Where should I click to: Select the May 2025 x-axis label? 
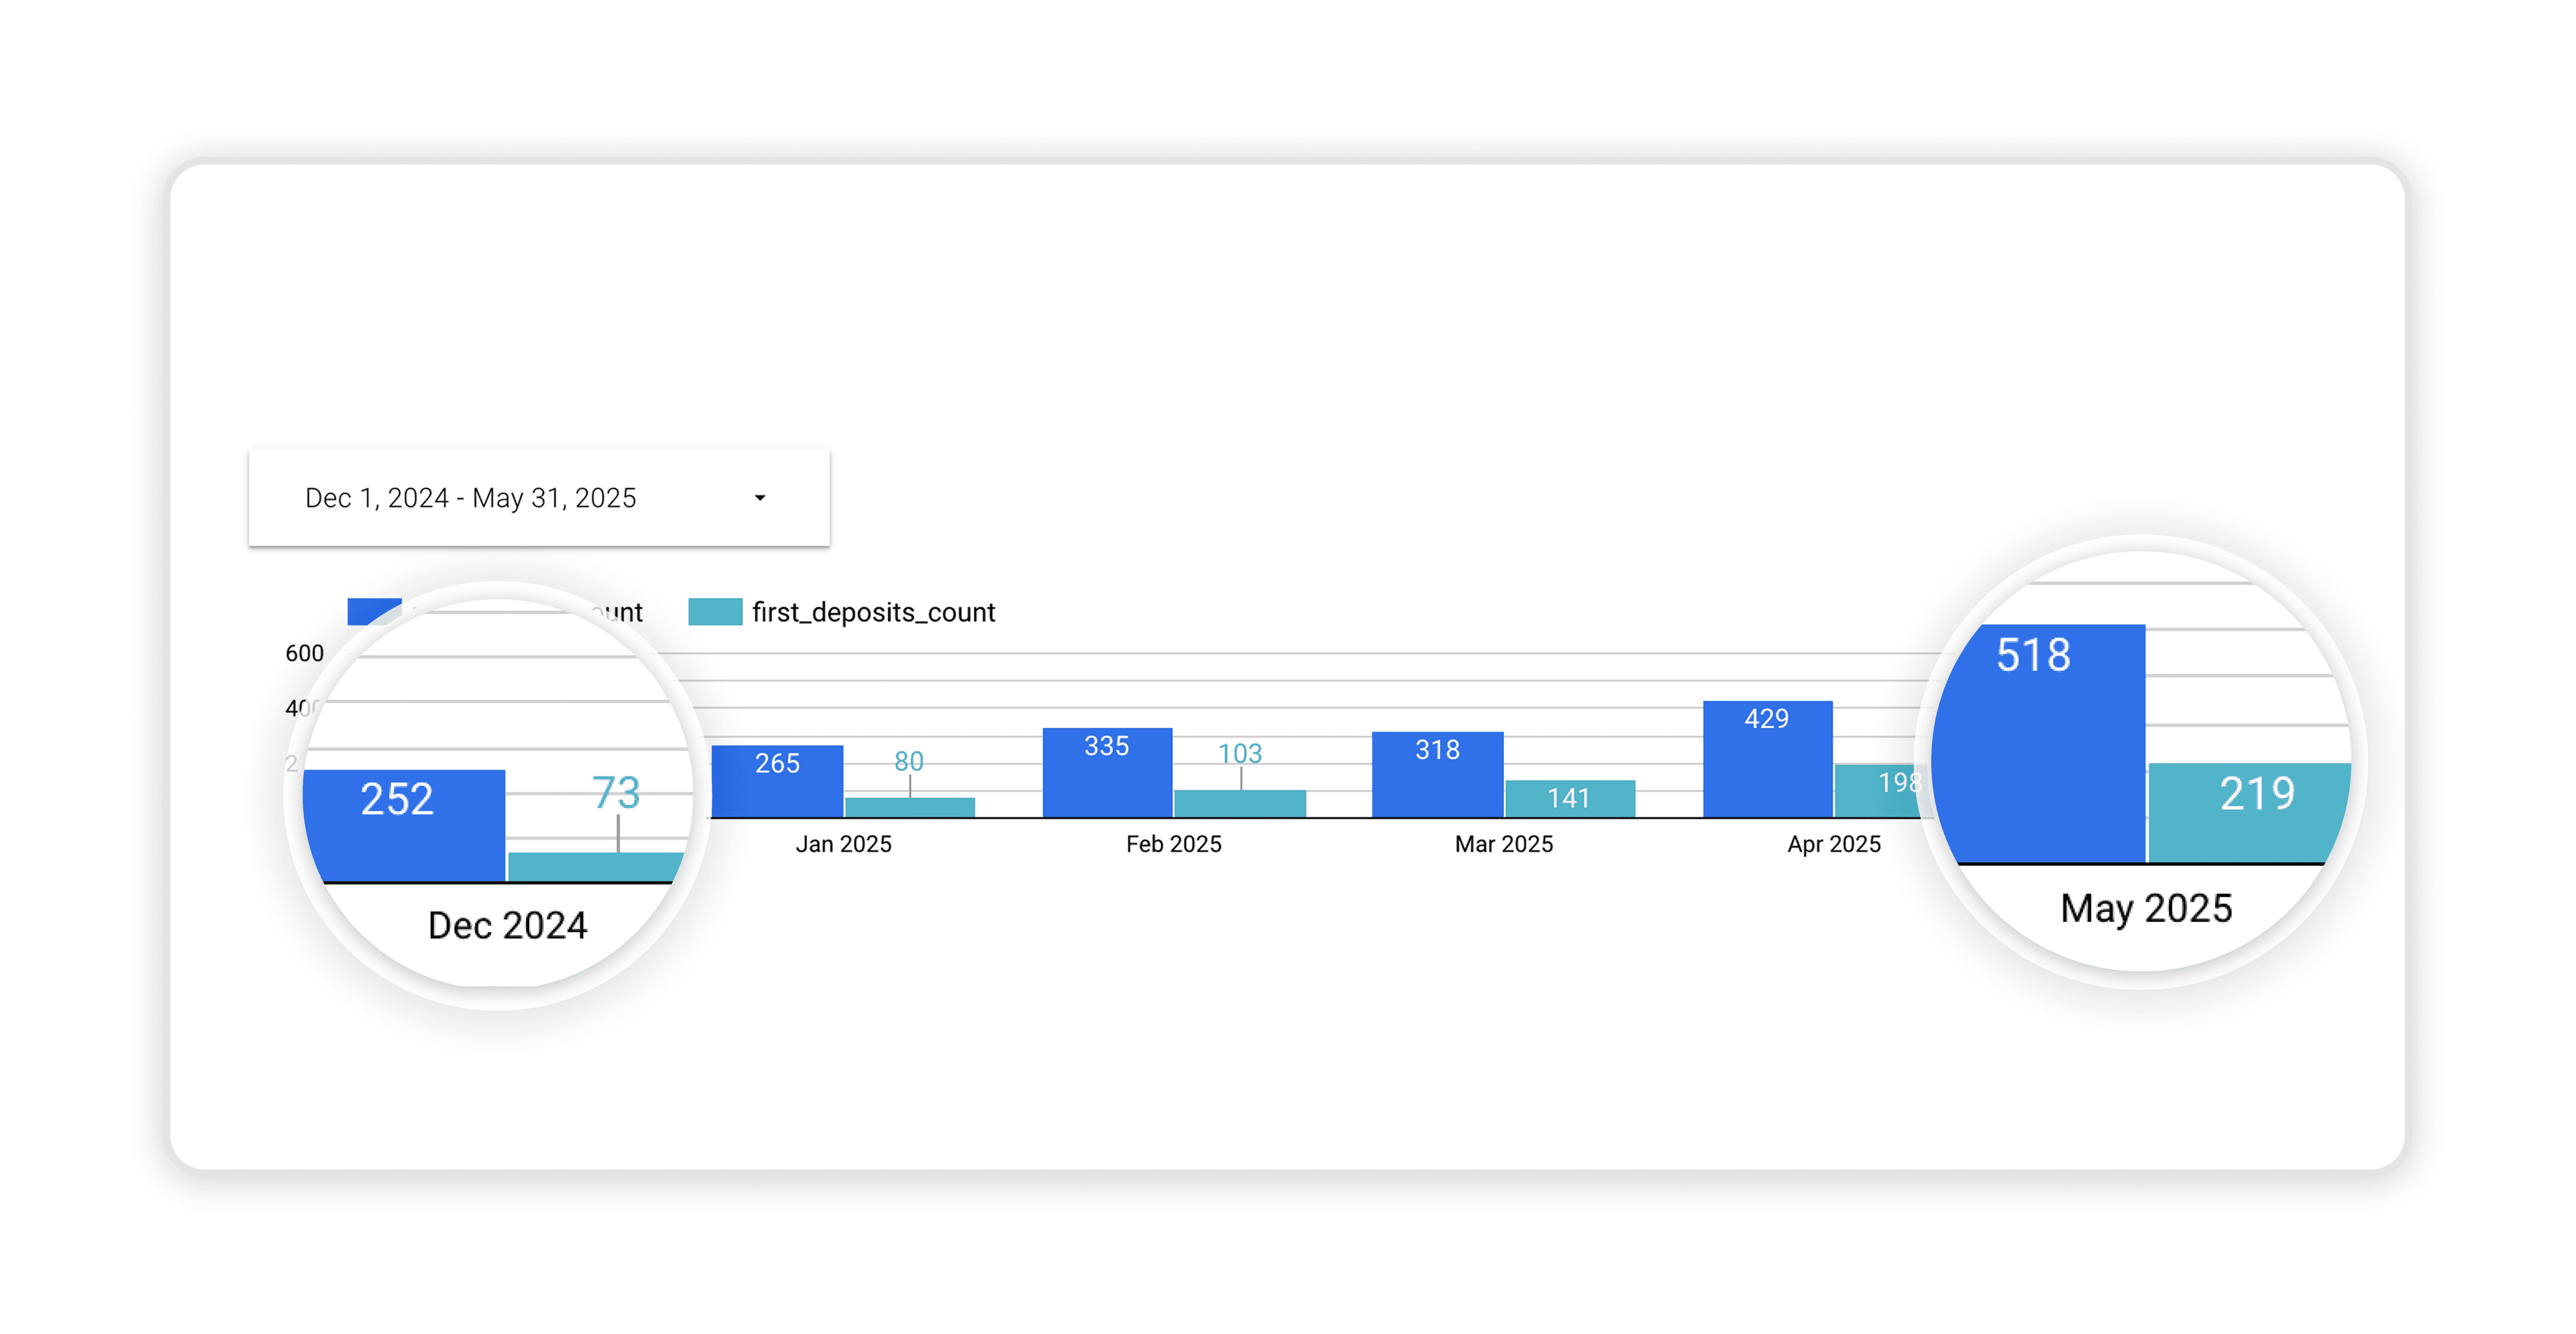pos(2146,908)
